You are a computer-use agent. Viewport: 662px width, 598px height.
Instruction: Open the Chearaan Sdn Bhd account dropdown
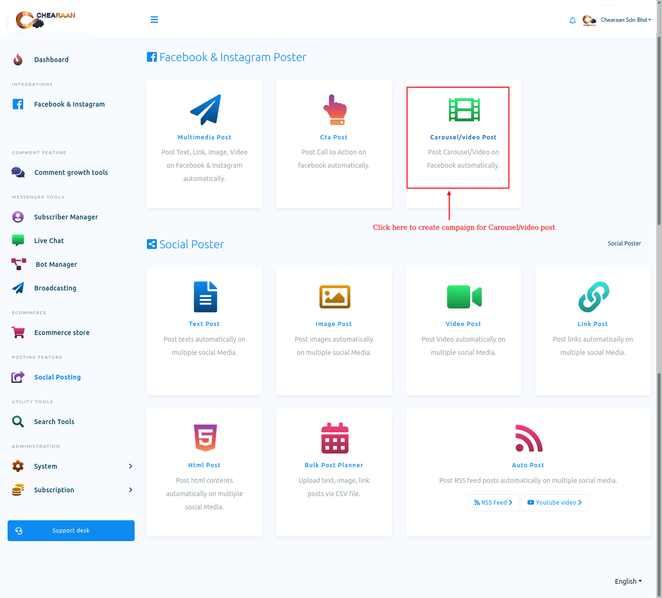pos(625,20)
